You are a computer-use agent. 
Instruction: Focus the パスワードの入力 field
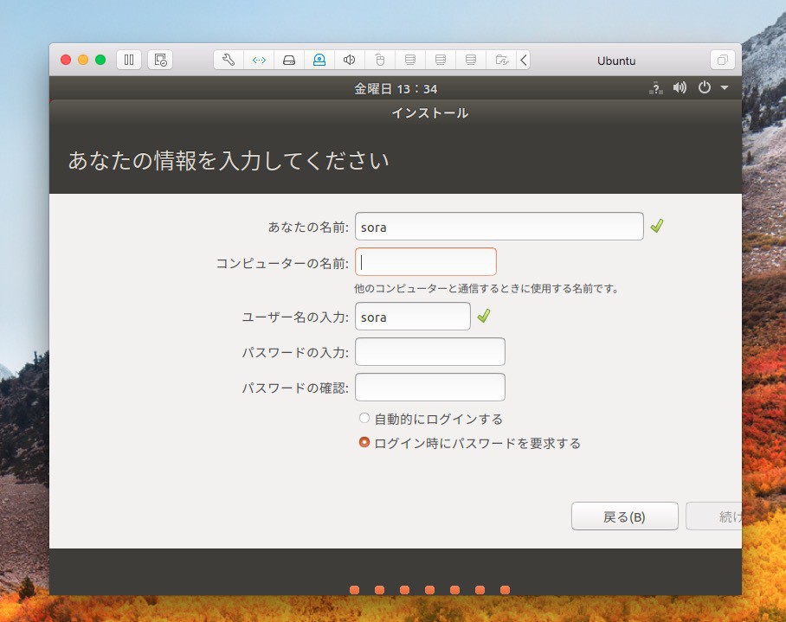[x=430, y=352]
